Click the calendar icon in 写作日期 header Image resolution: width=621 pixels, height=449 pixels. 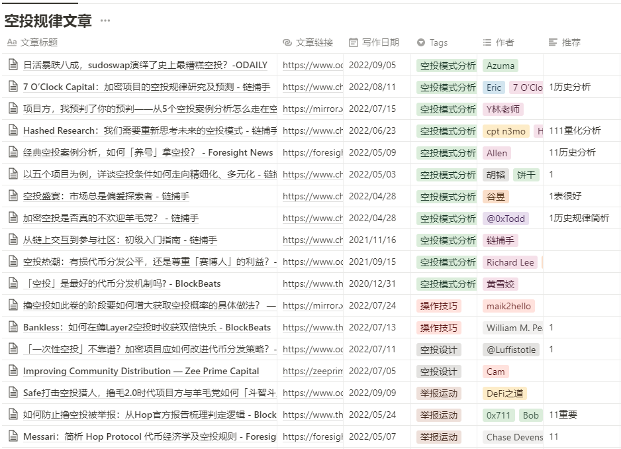point(354,42)
